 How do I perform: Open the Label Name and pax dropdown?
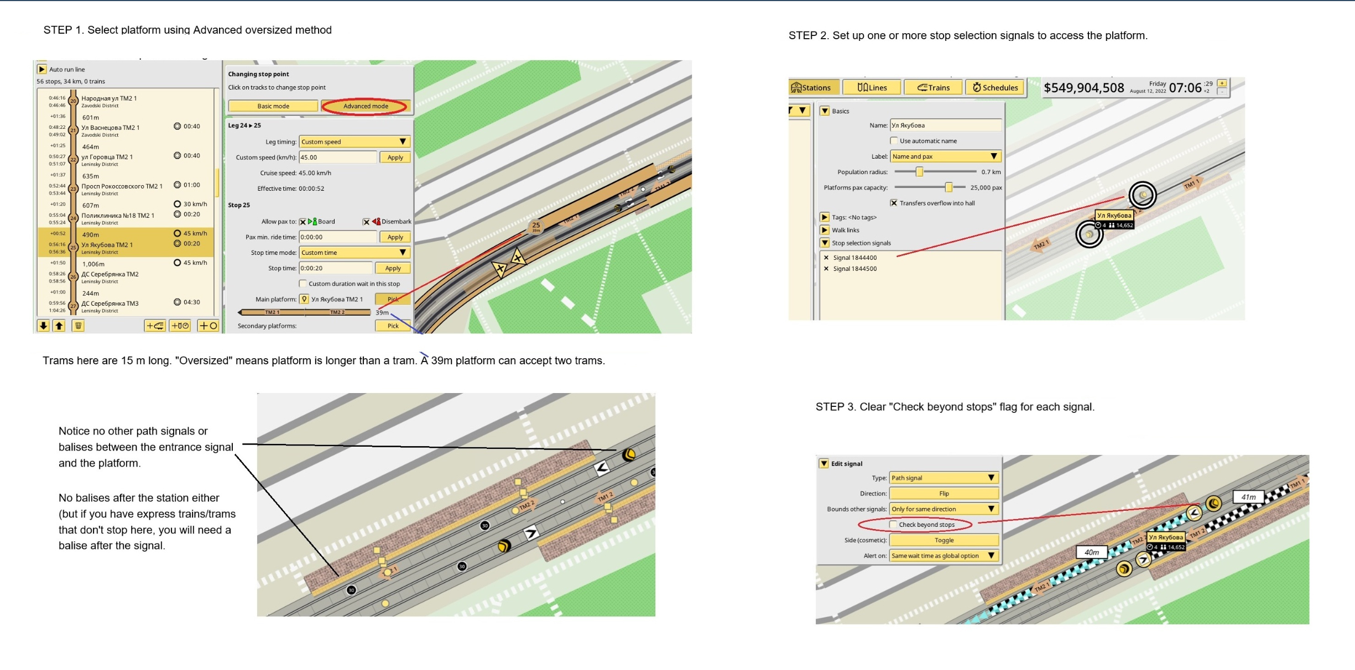pyautogui.click(x=945, y=156)
